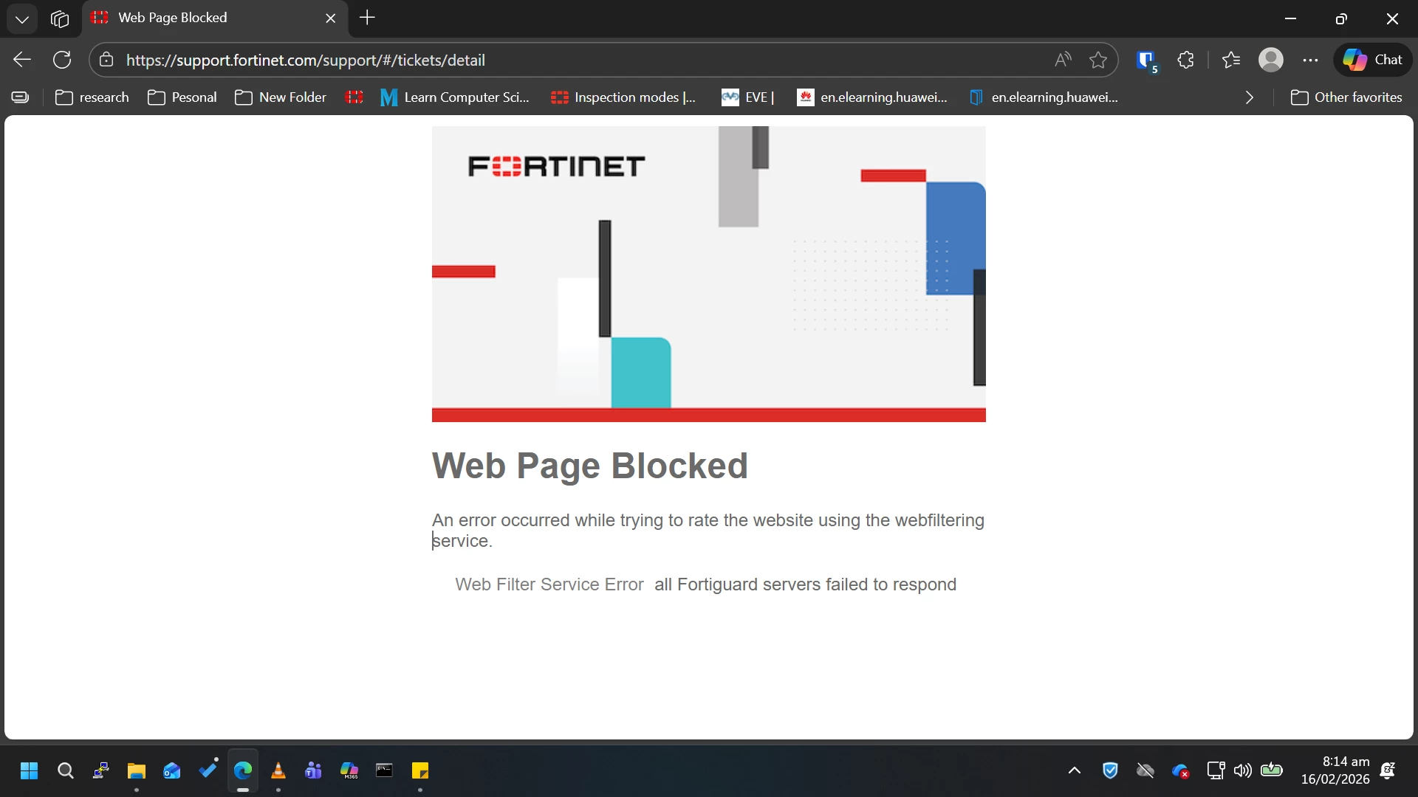This screenshot has width=1418, height=797.
Task: Open Settings and more ellipsis menu
Action: click(1311, 60)
